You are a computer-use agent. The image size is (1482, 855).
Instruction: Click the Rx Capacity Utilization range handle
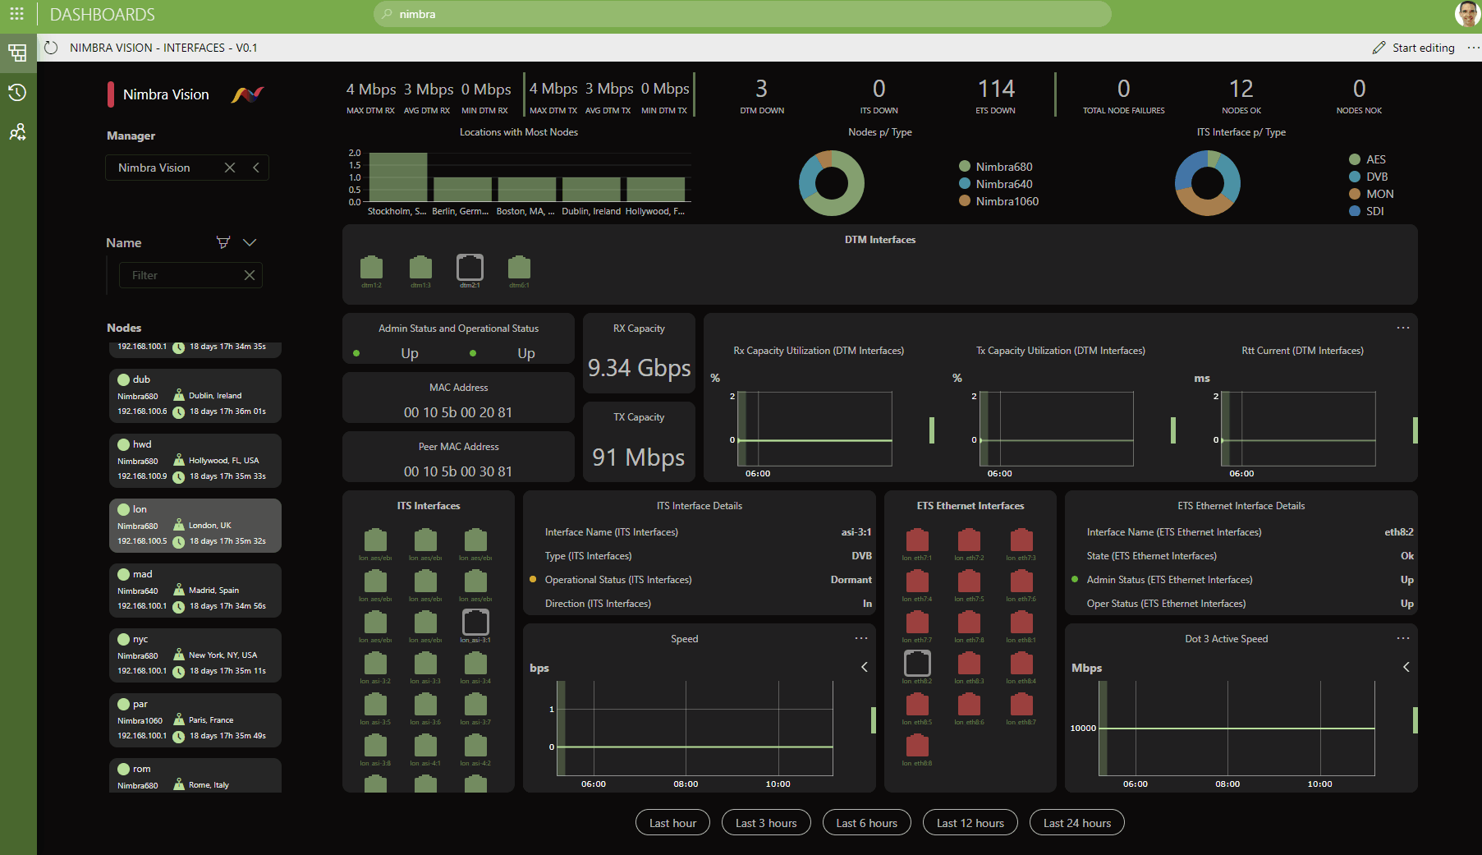[932, 430]
